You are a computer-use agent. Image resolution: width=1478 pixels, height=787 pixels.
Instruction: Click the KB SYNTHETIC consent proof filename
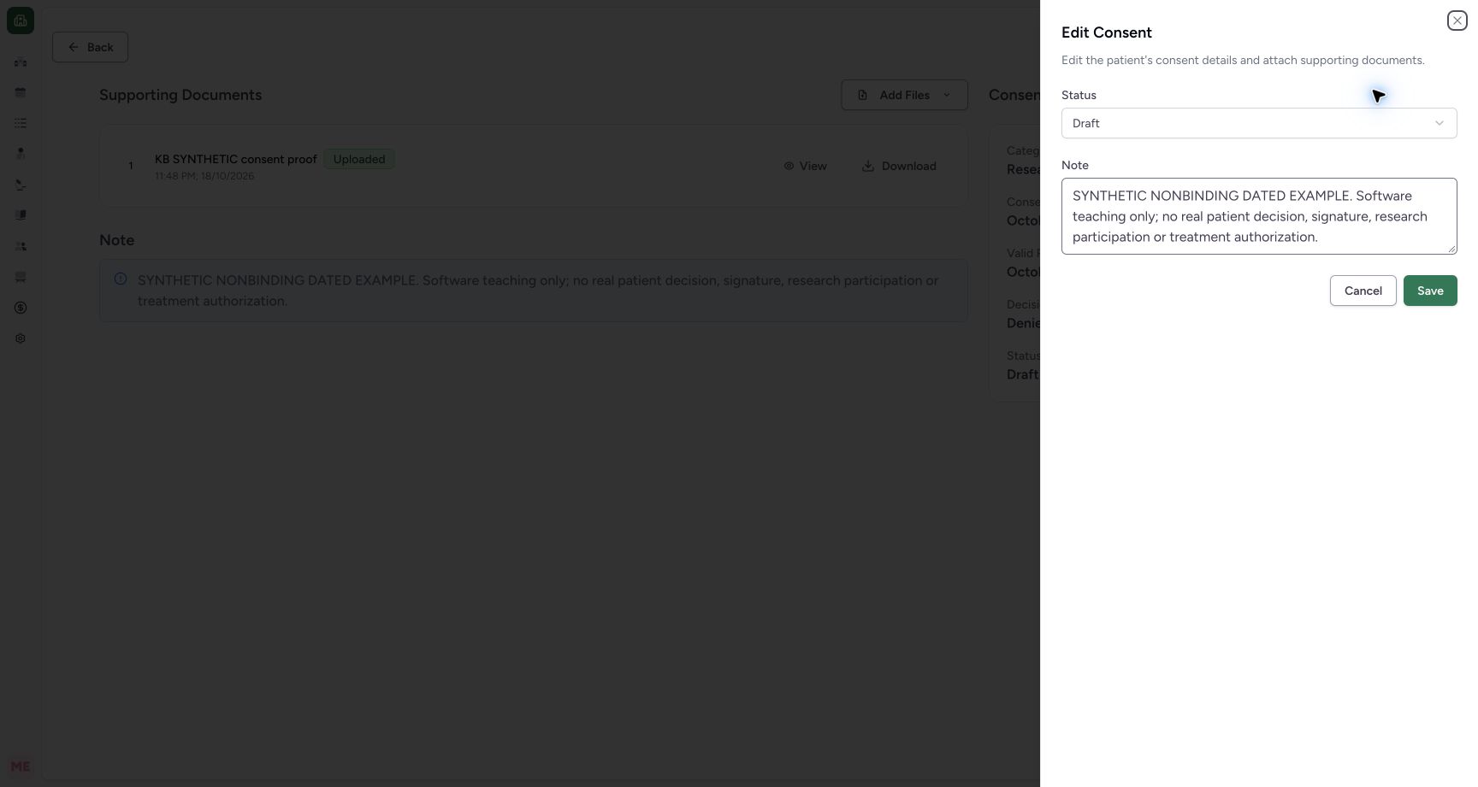236,159
